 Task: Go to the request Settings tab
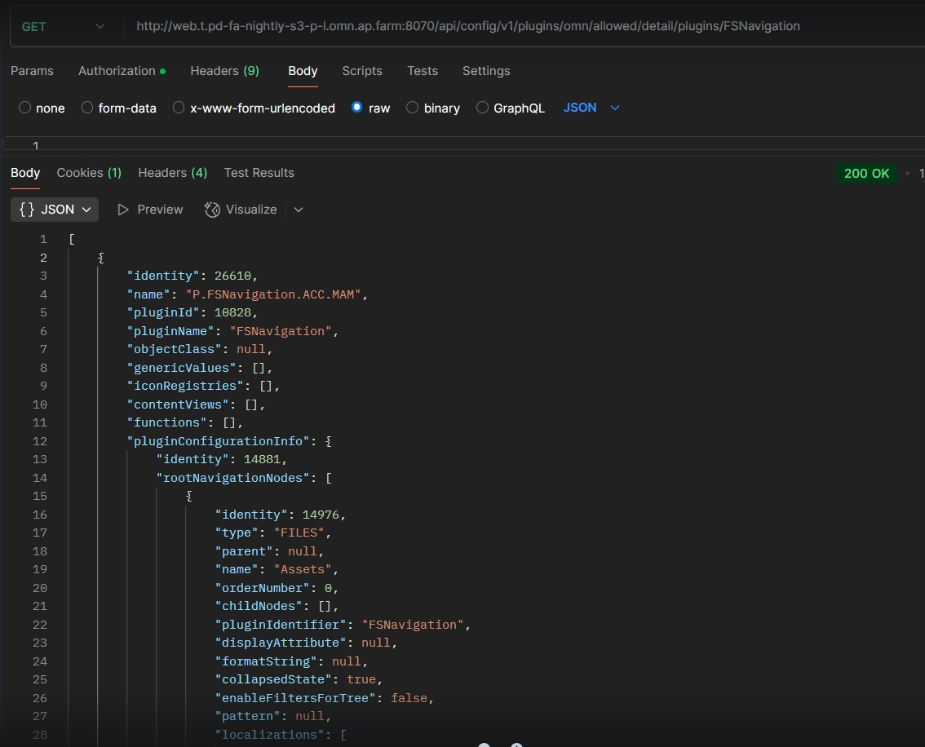485,71
